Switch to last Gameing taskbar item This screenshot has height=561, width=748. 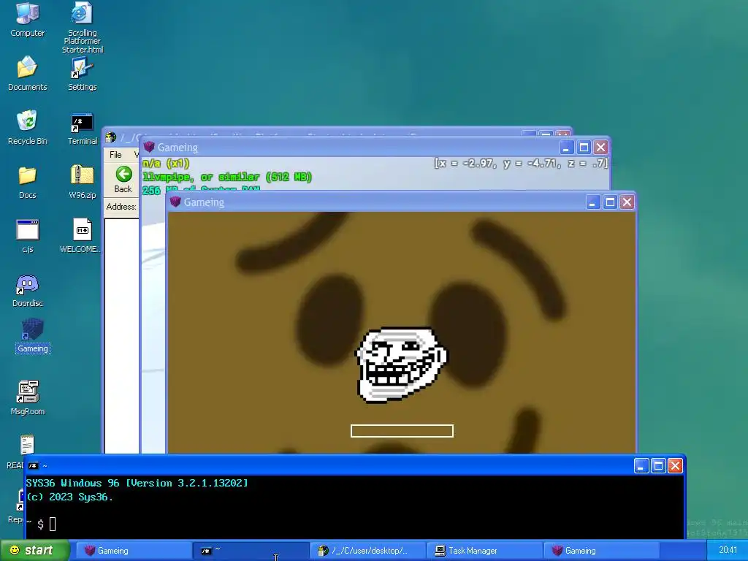pyautogui.click(x=601, y=551)
